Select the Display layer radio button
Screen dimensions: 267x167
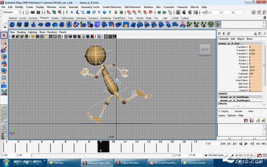(x=219, y=111)
